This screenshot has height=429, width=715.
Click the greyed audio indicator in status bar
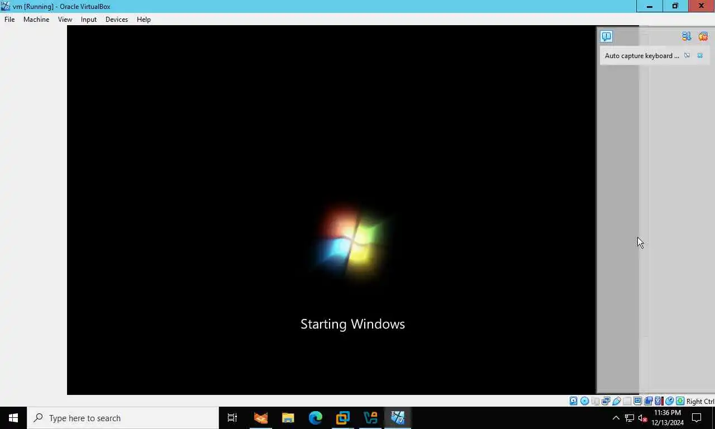595,401
